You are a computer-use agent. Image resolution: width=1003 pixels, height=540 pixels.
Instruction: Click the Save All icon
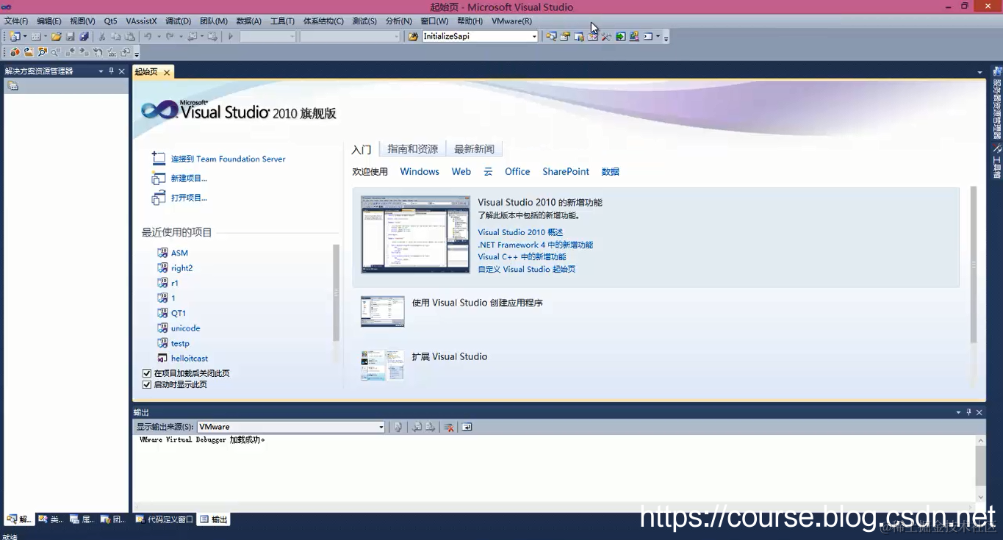(84, 37)
